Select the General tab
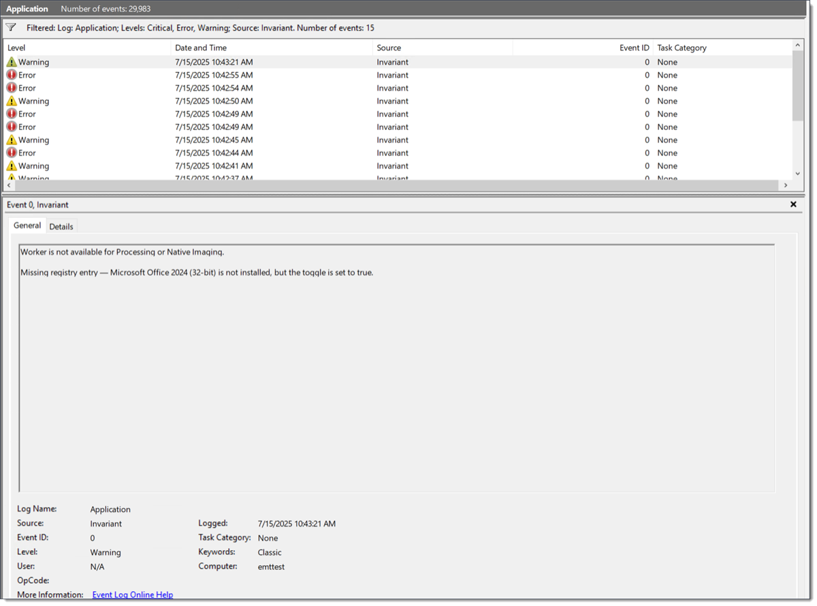817x606 pixels. (27, 225)
